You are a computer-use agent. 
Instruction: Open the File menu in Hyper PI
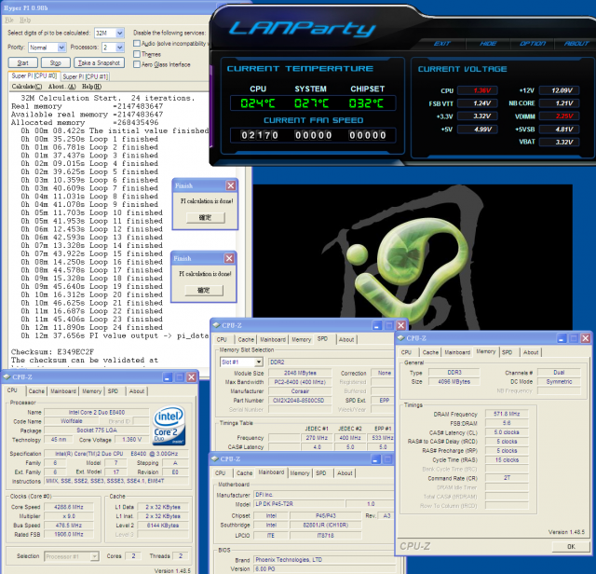(x=9, y=20)
